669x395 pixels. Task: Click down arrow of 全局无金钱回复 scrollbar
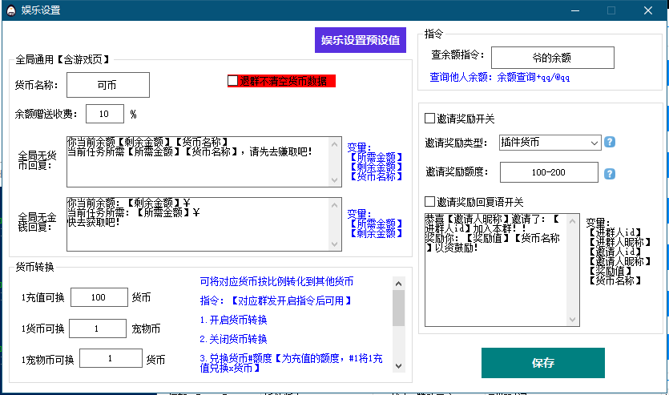(x=335, y=244)
